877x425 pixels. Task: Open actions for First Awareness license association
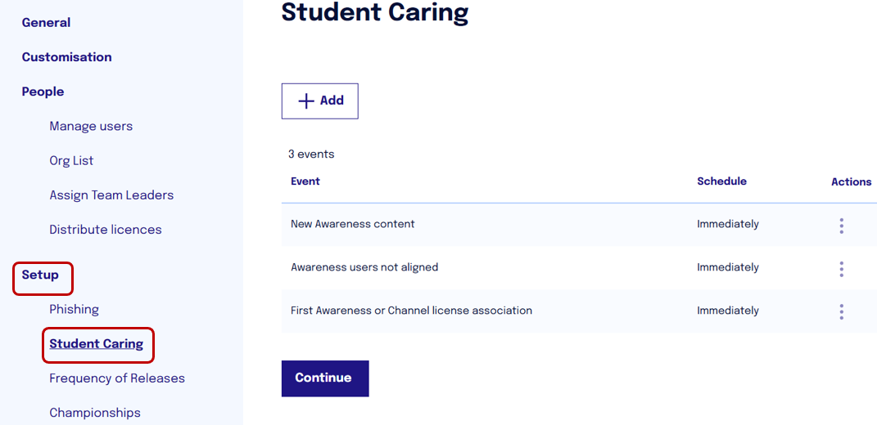[841, 311]
